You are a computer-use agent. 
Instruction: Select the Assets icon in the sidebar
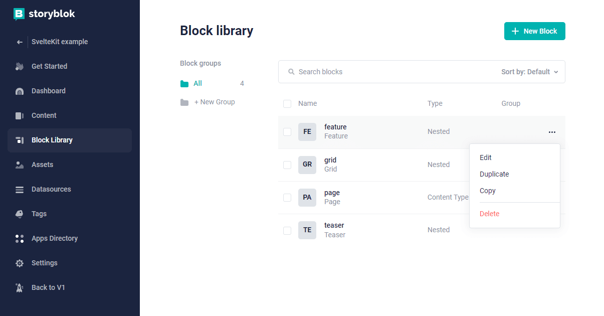pos(19,165)
